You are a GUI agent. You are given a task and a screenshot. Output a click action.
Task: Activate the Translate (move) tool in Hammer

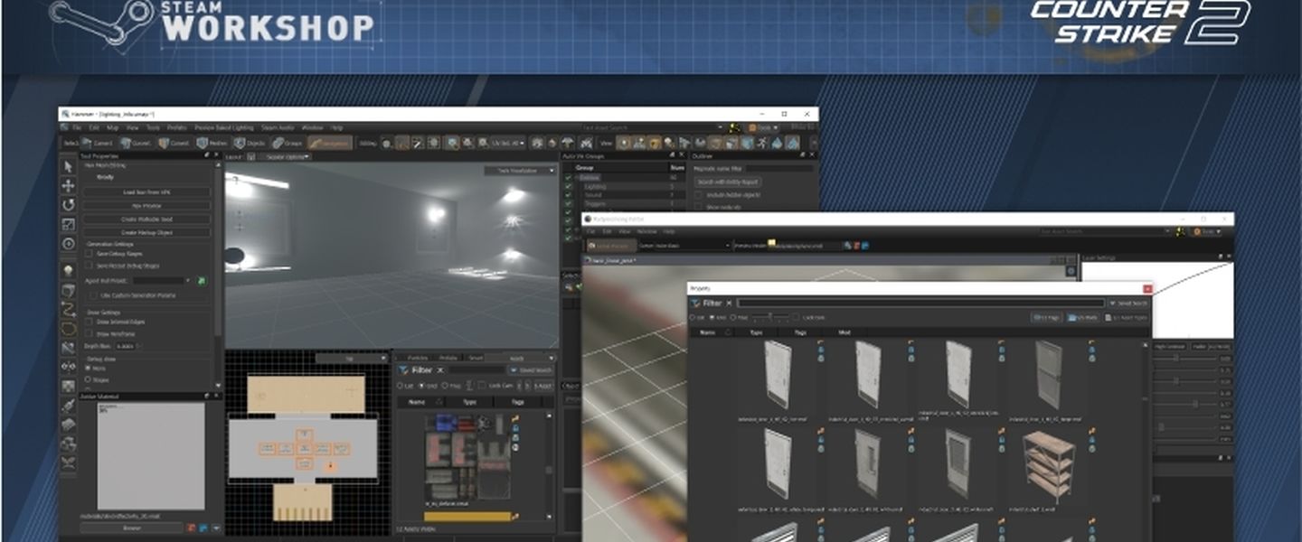[x=68, y=185]
